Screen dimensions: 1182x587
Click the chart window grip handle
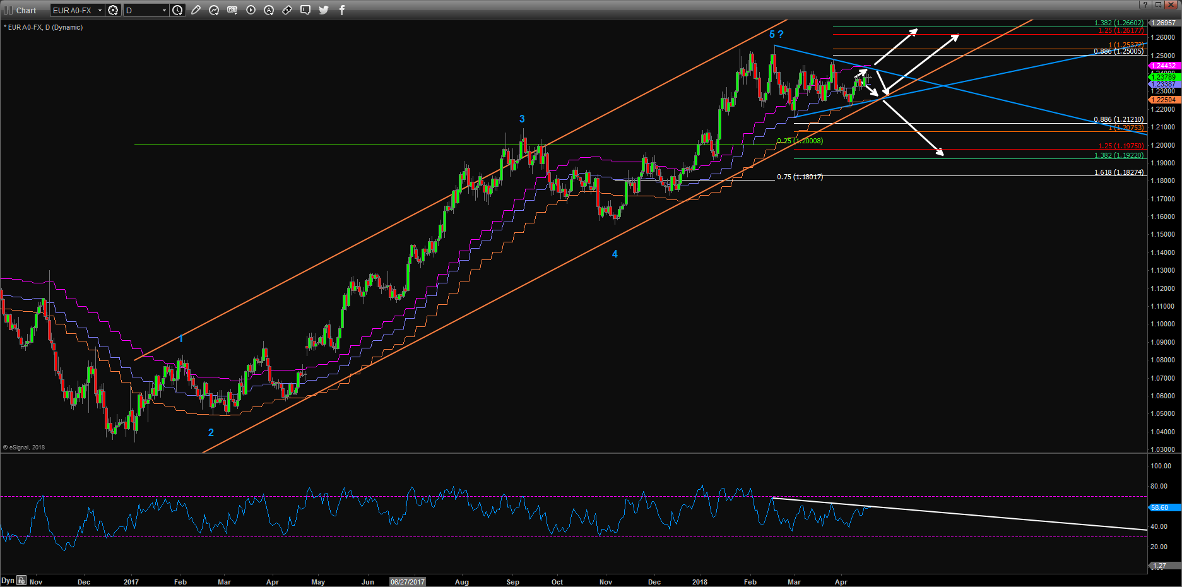coord(8,10)
